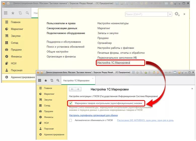
Task: Add to favorites star in front title bar
Action: pos(146,72)
